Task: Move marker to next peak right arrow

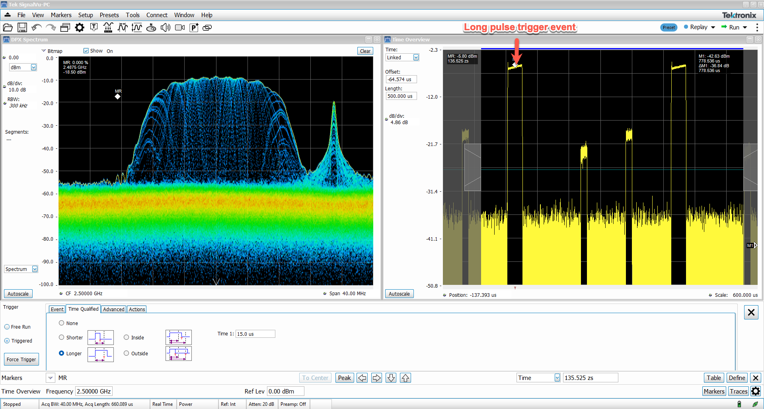Action: pos(376,378)
